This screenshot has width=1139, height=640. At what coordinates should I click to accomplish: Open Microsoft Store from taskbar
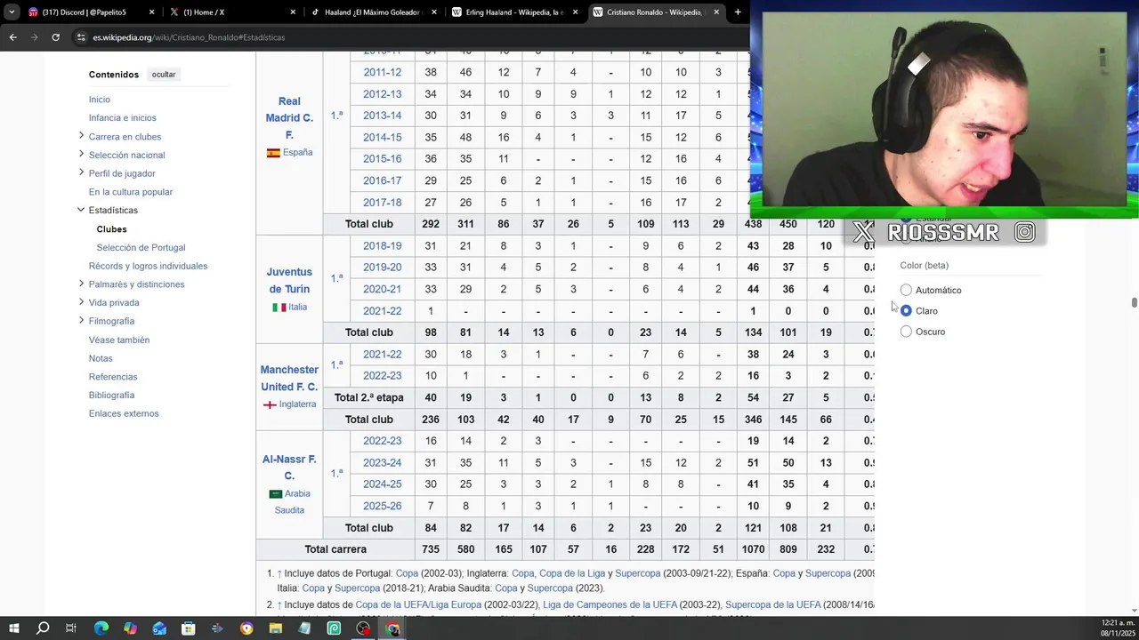pos(189,628)
